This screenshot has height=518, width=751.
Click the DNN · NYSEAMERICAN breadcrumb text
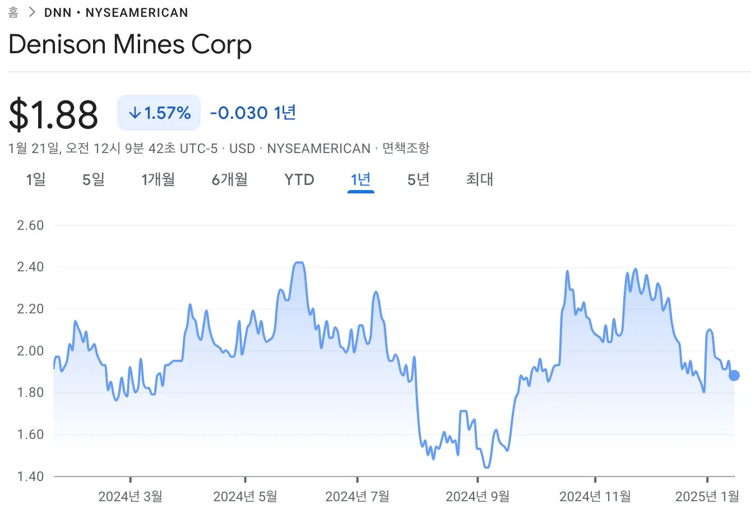pos(116,12)
